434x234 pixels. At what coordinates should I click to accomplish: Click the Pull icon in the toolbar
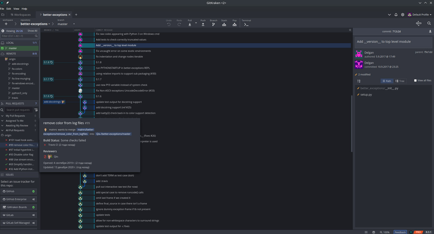pyautogui.click(x=190, y=24)
